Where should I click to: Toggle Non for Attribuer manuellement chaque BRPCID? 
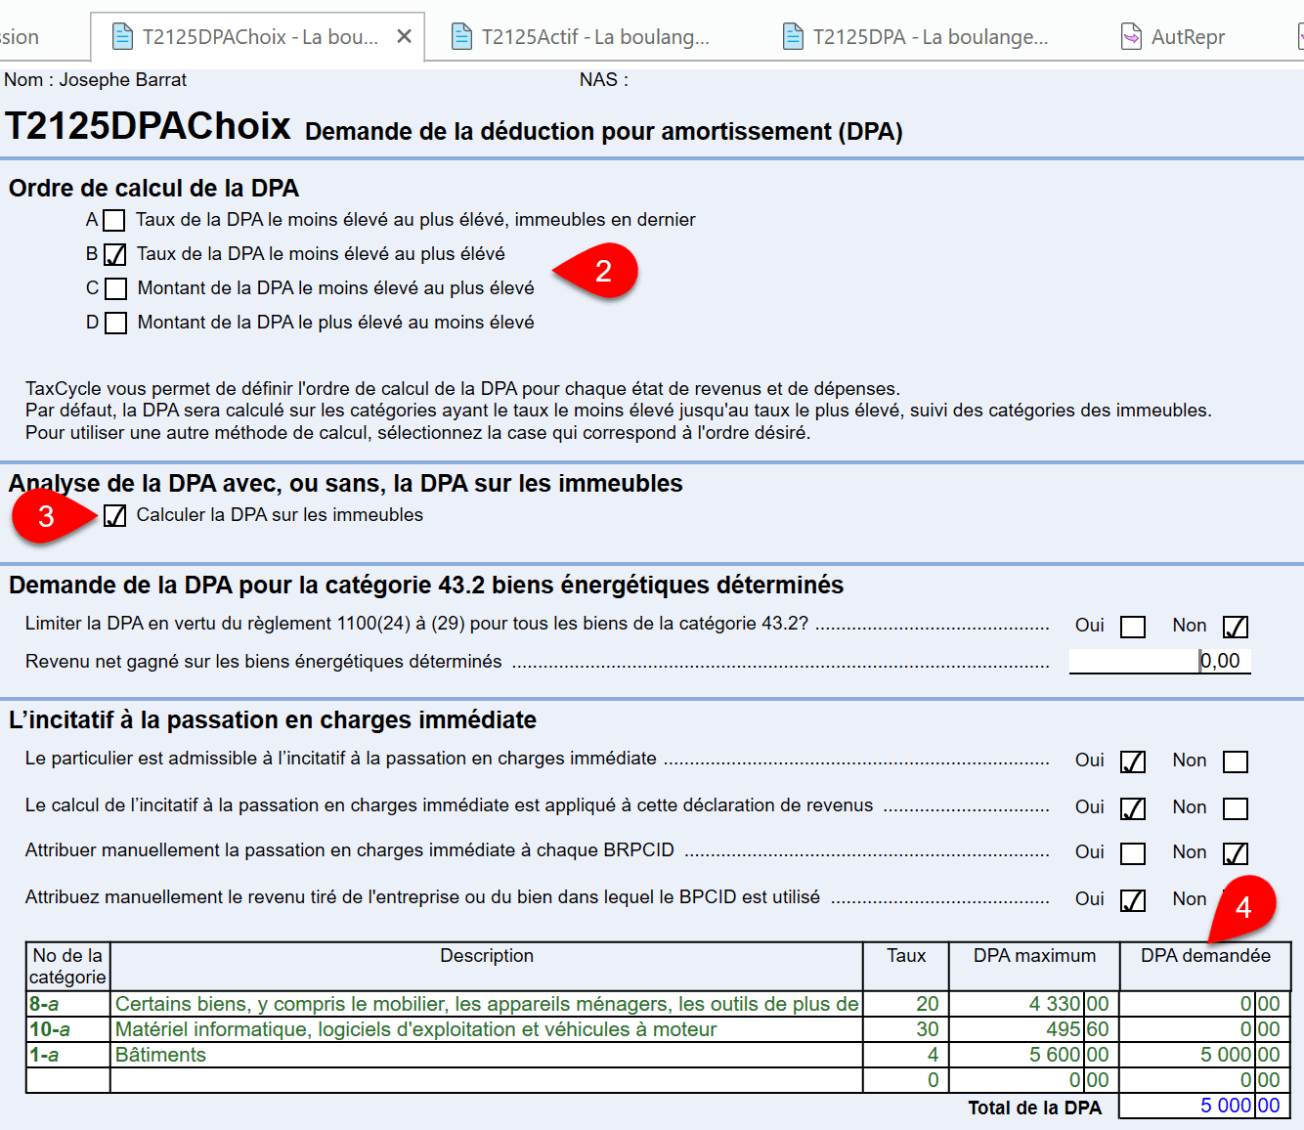(1236, 853)
